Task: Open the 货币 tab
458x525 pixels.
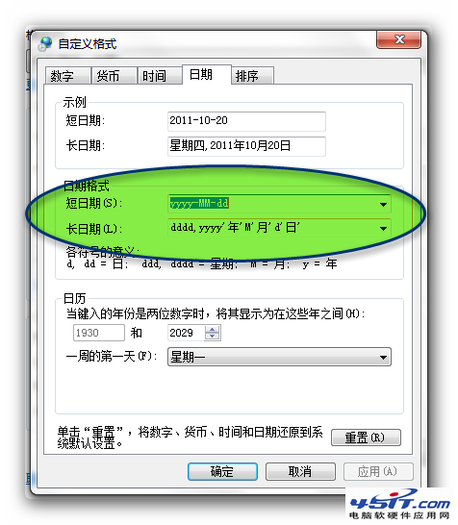Action: 114,76
